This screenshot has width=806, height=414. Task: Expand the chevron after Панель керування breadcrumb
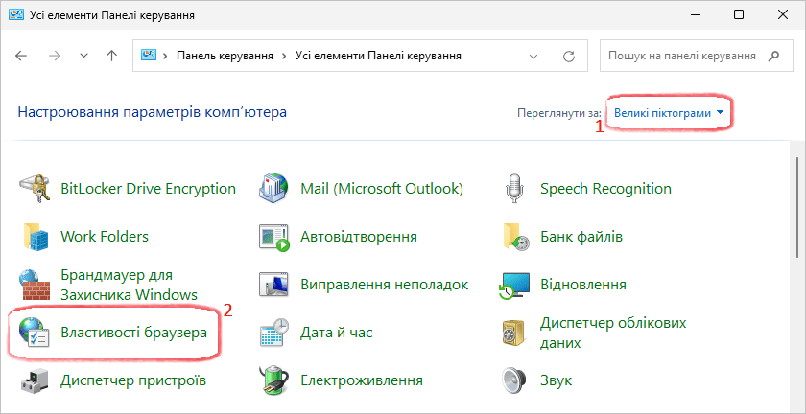[284, 56]
